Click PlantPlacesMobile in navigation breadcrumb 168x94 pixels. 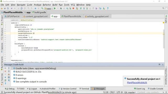click(x=13, y=12)
